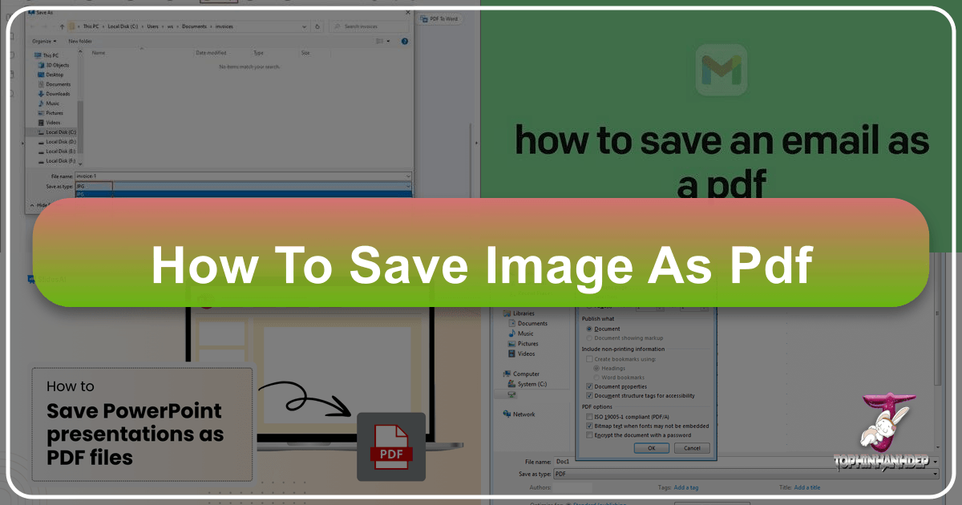Click the OK button in options dialog

tap(652, 448)
